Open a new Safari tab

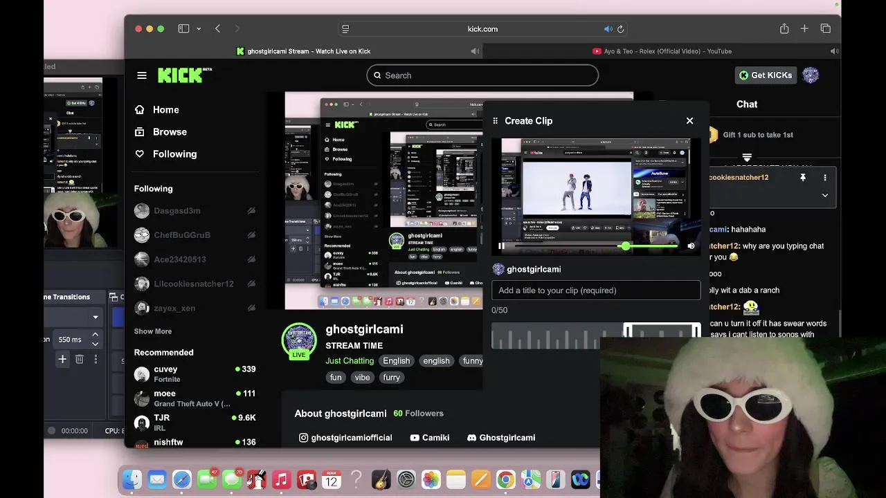[x=804, y=28]
